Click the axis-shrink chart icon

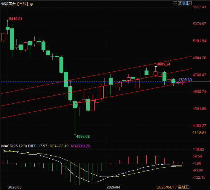pos(180,3)
